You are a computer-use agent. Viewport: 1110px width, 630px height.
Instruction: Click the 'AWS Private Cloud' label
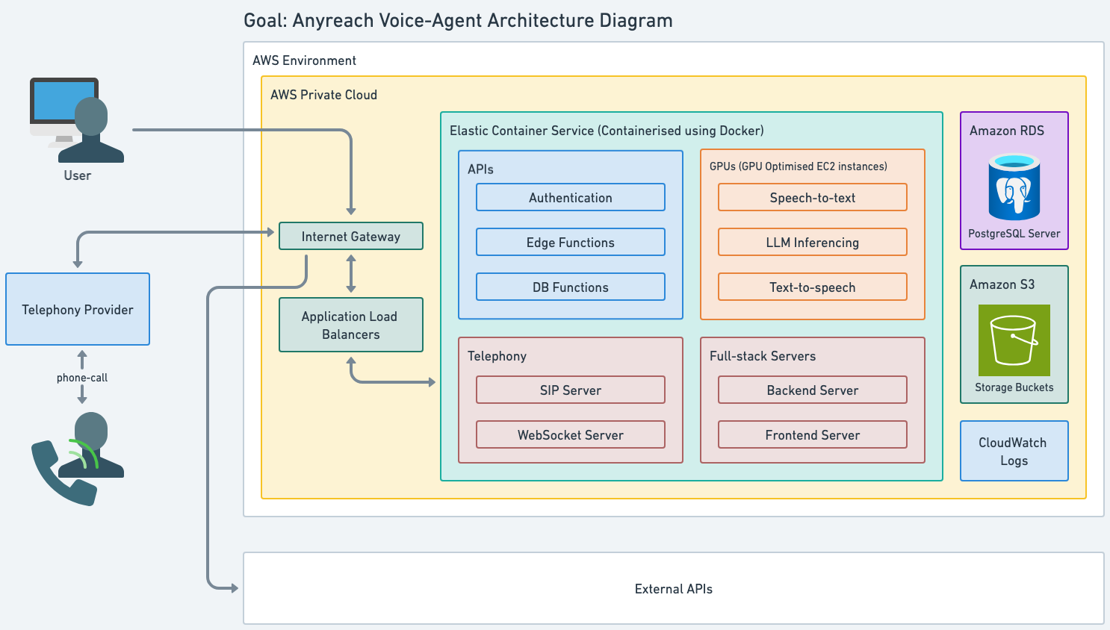point(323,95)
